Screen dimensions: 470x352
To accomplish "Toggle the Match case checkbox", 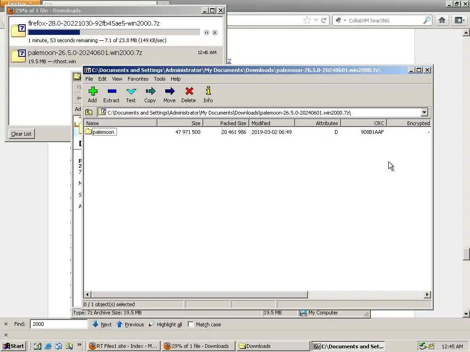I will click(190, 324).
